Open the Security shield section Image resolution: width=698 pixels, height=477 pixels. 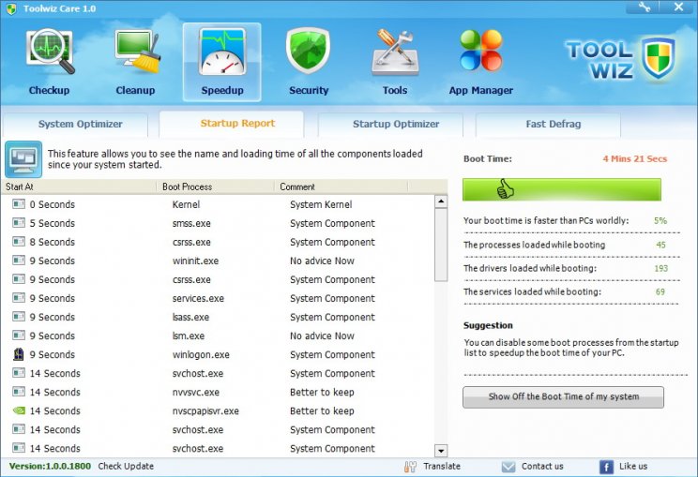coord(309,62)
